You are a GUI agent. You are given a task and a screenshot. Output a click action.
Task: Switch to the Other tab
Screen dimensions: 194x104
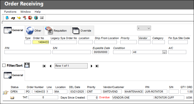click(x=34, y=31)
